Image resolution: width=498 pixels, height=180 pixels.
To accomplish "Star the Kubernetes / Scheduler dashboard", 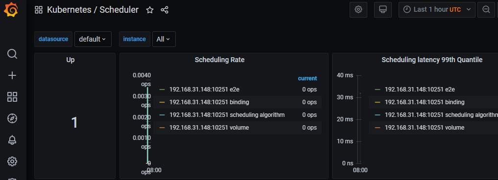I will pyautogui.click(x=149, y=10).
